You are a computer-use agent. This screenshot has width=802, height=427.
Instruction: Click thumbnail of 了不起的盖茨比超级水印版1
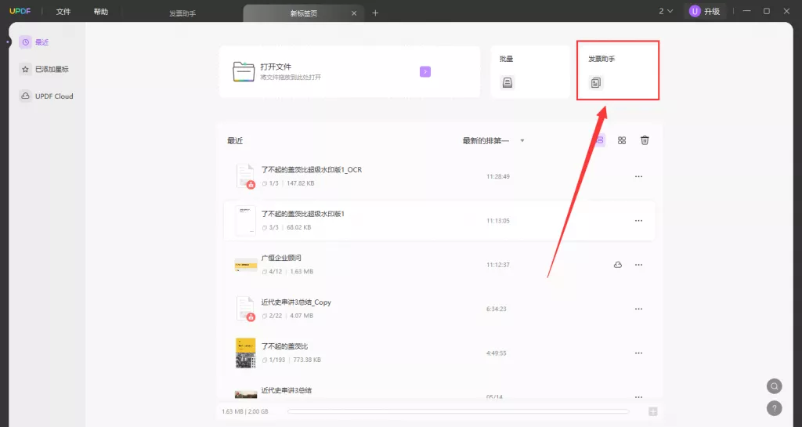click(245, 220)
